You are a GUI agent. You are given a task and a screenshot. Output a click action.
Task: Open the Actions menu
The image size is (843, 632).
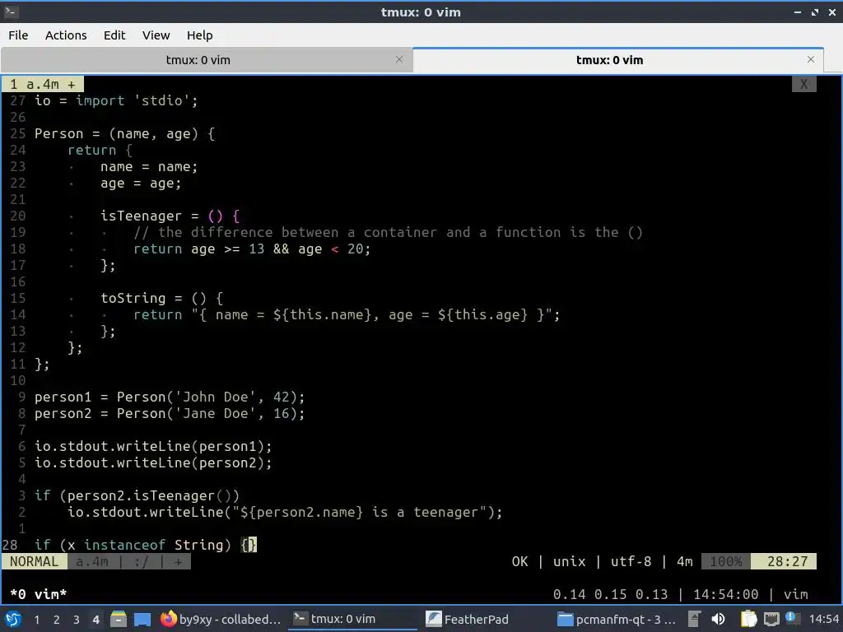(x=66, y=35)
